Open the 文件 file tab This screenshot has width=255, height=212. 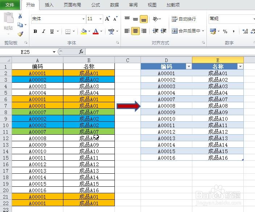click(x=9, y=5)
